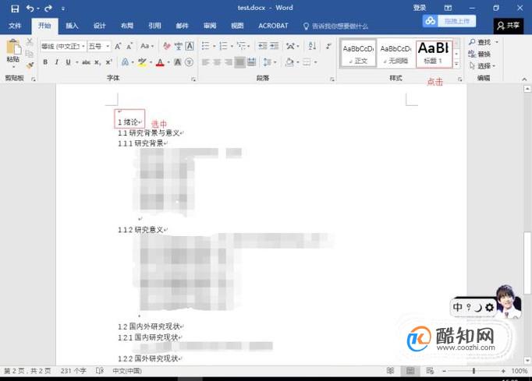Viewport: 532px width, 381px height.
Task: Open the Font dialog launcher
Action: [x=193, y=79]
